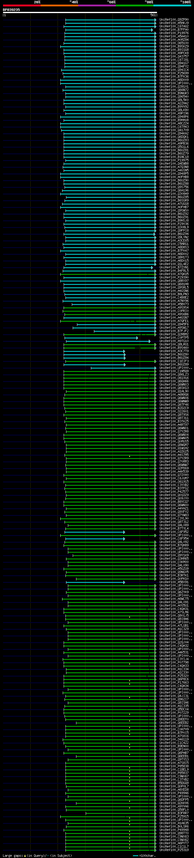This screenshot has width=194, height=858.
Task: Select label UniRef100_A3C7T9
Action: point(174,351)
